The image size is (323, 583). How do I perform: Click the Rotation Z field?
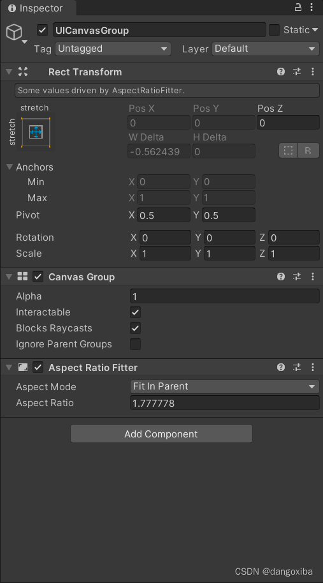[x=294, y=238]
